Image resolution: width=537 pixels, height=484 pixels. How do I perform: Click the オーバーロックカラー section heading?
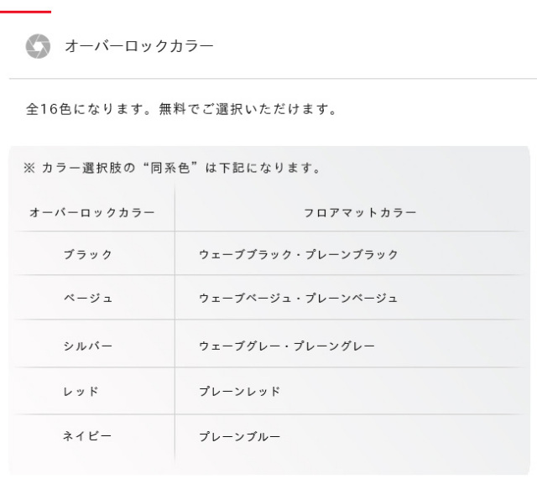coord(138,46)
